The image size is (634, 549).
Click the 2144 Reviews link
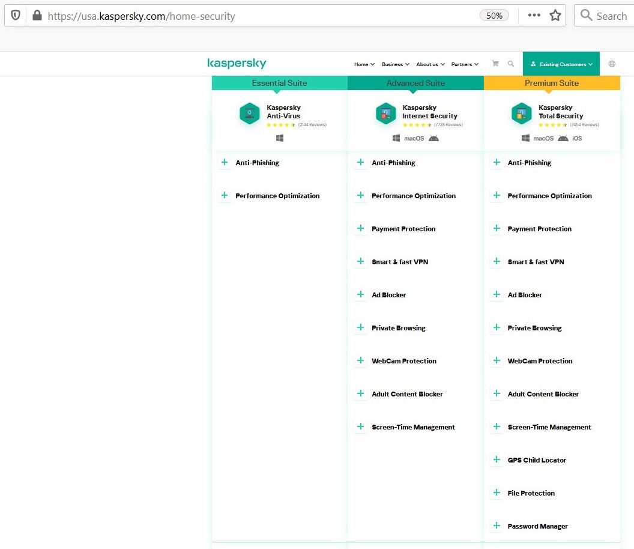pos(312,124)
